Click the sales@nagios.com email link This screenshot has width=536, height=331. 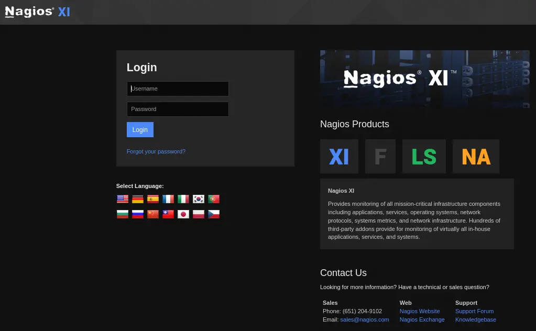pyautogui.click(x=365, y=319)
